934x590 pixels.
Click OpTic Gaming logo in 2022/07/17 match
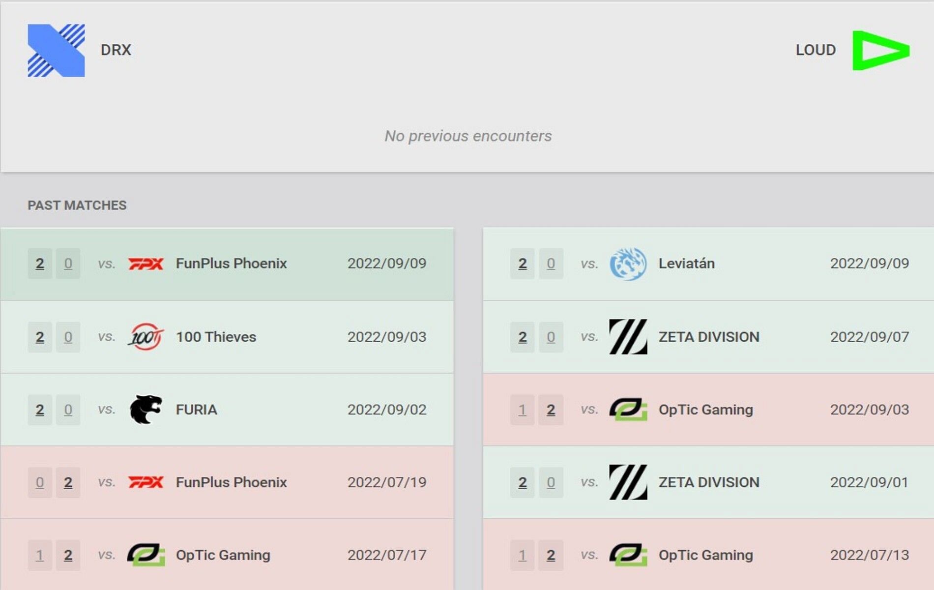pos(146,555)
